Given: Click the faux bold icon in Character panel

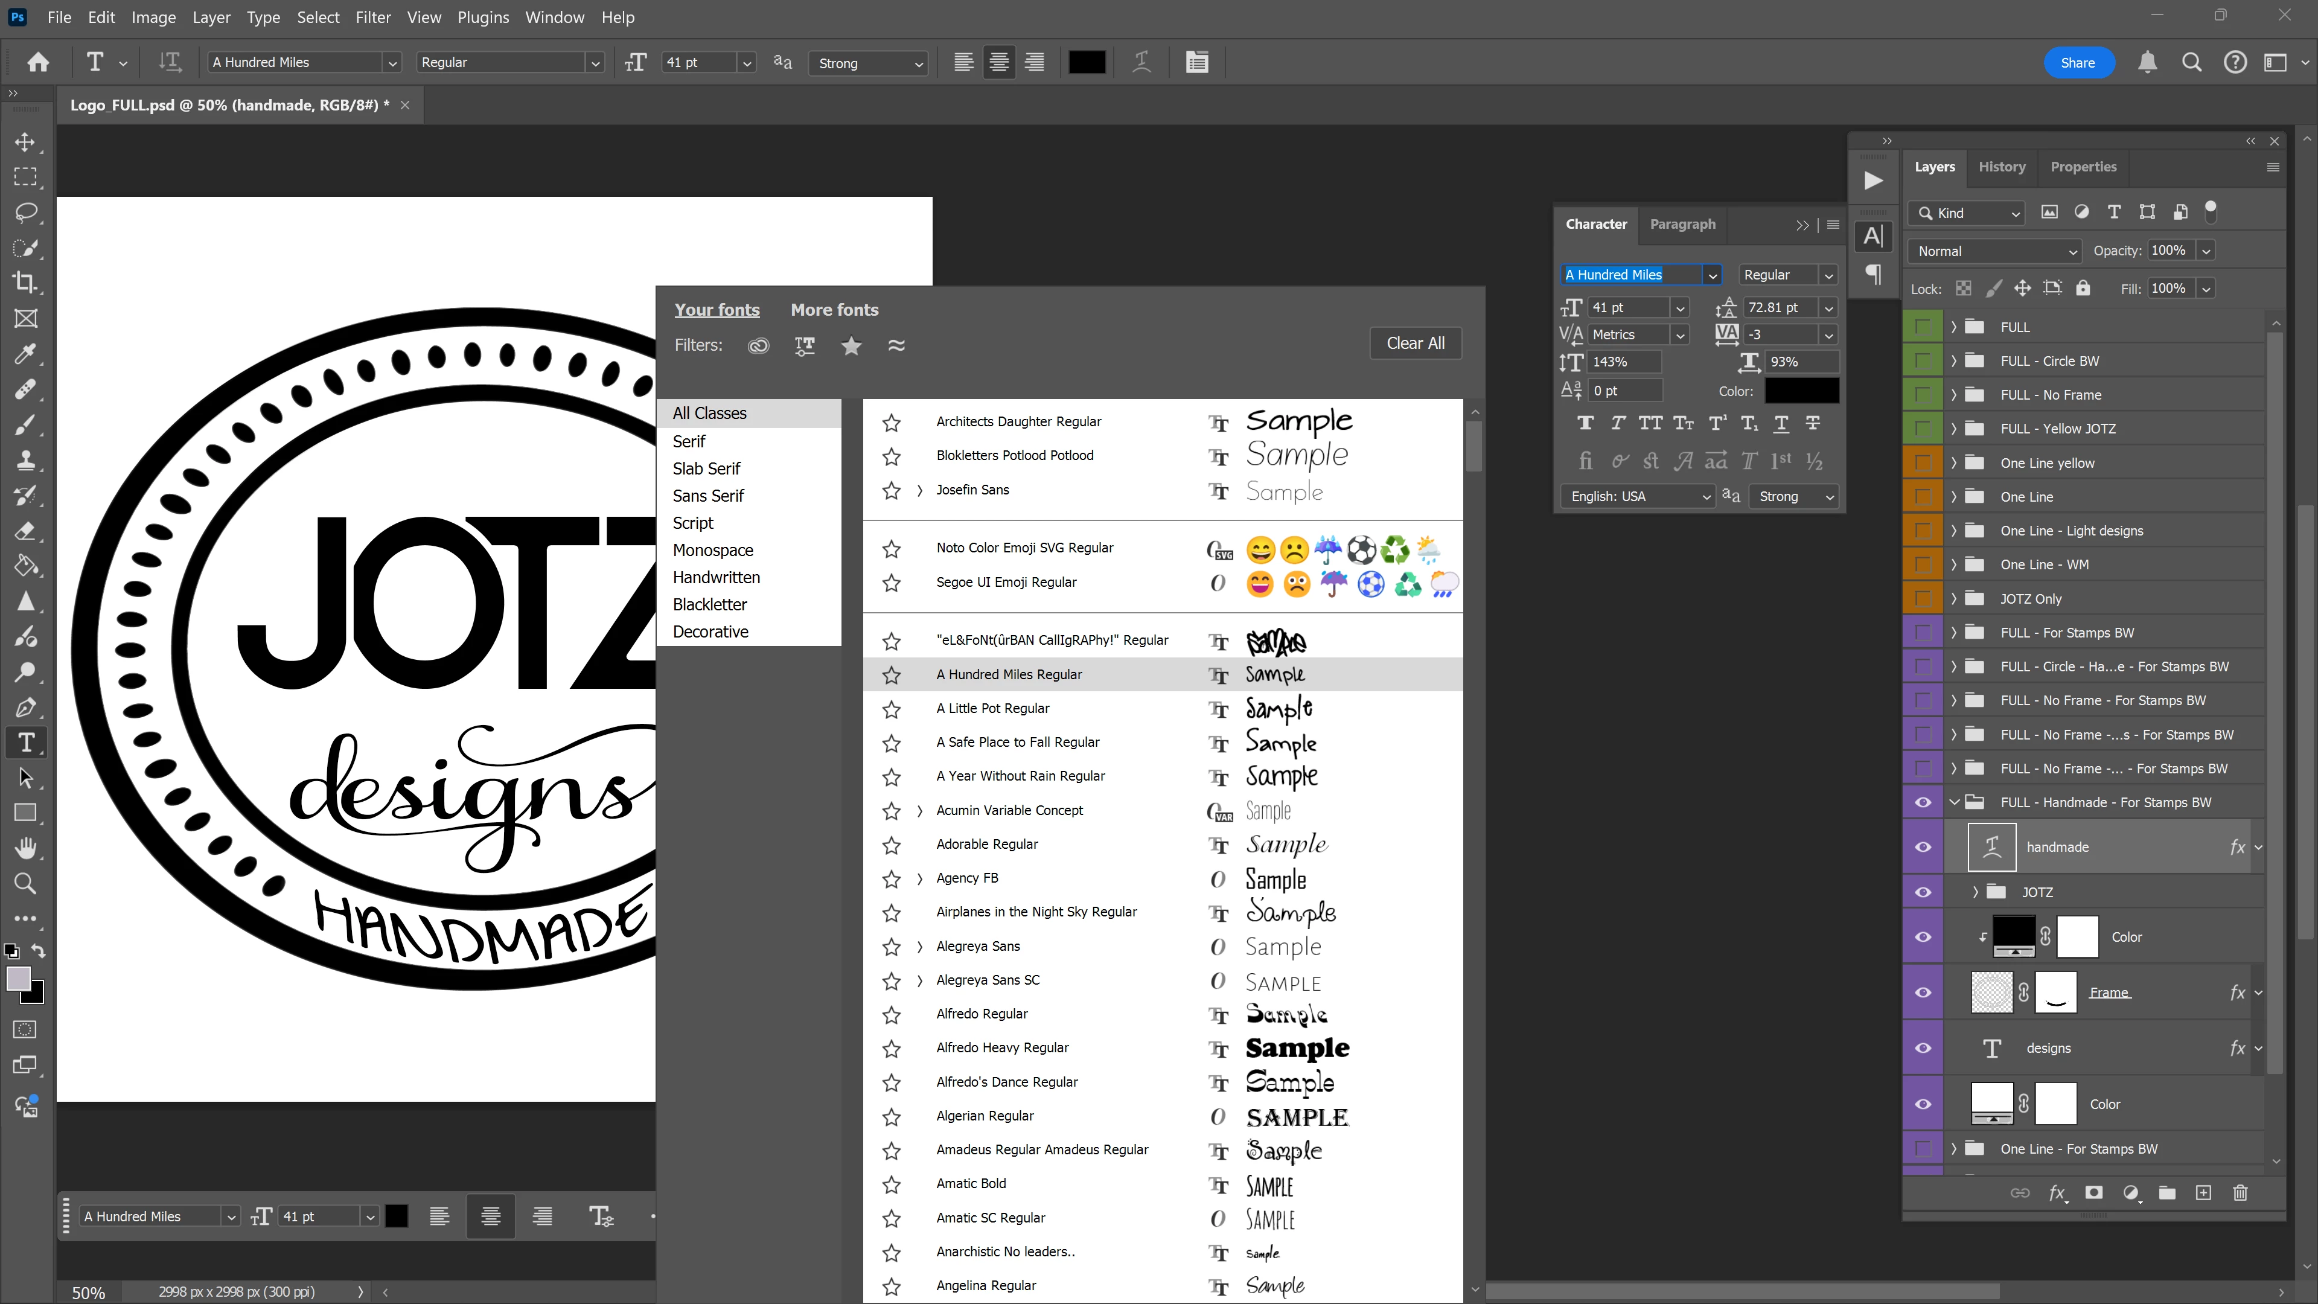Looking at the screenshot, I should click(x=1585, y=423).
